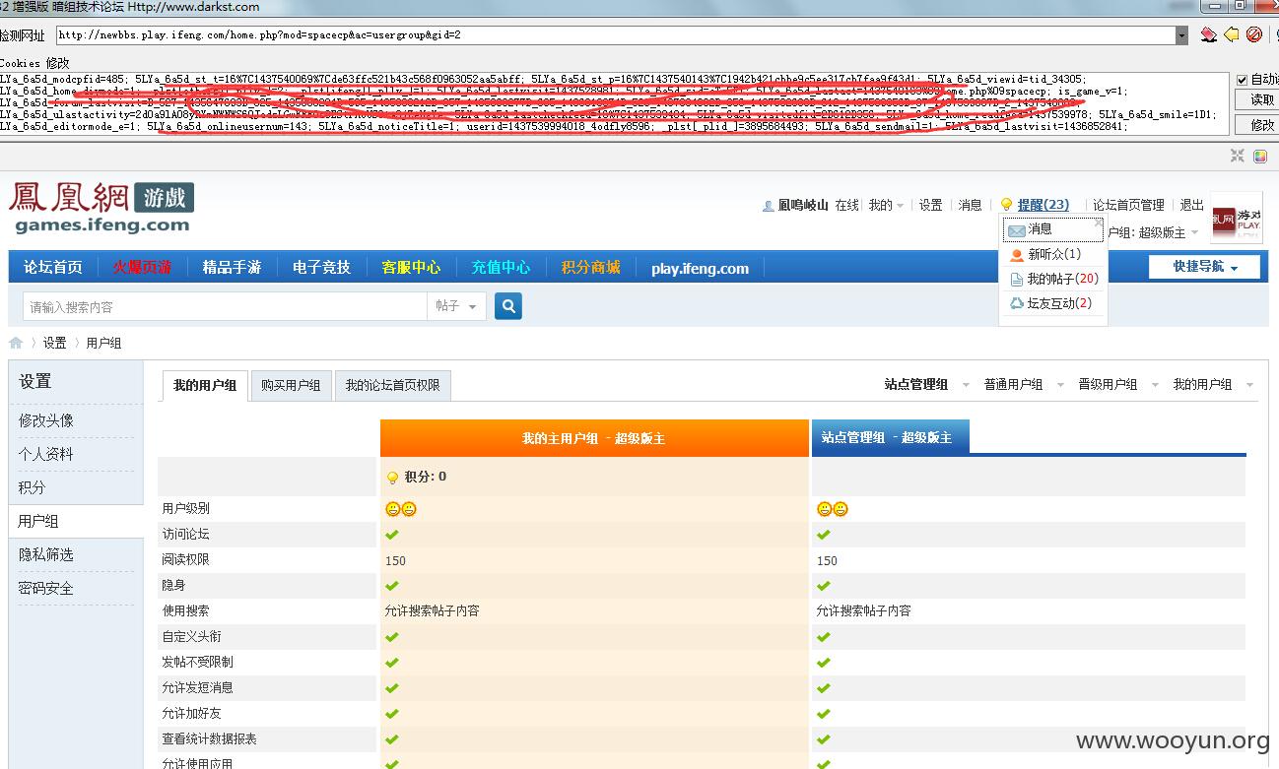Click the yellow back arrow icon
This screenshot has height=769, width=1279.
(1232, 35)
